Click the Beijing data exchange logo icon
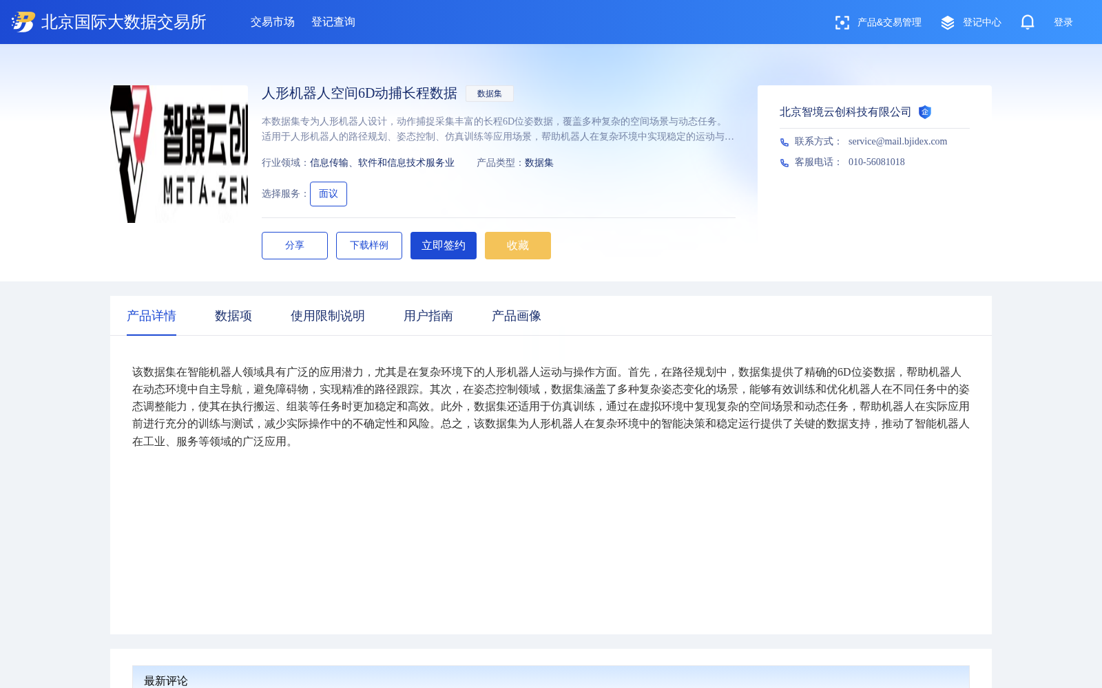Screen dimensions: 1102x688 [23, 22]
